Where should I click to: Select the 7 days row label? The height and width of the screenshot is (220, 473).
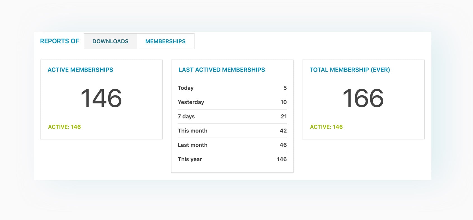[x=186, y=117]
